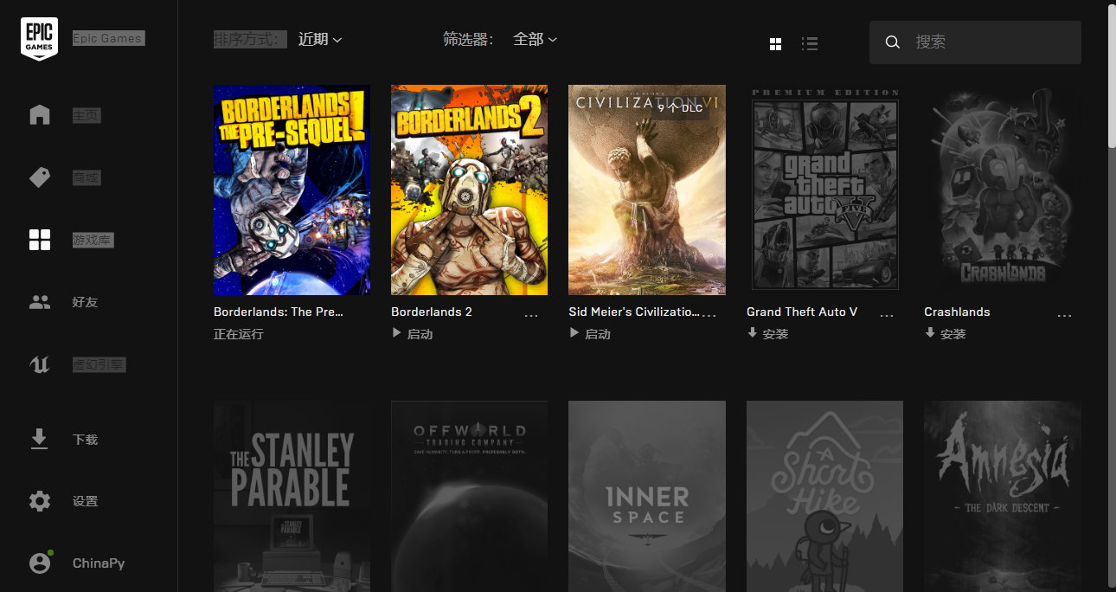Image resolution: width=1116 pixels, height=592 pixels.
Task: Launch Borderlands 2 with 启动
Action: (x=412, y=334)
